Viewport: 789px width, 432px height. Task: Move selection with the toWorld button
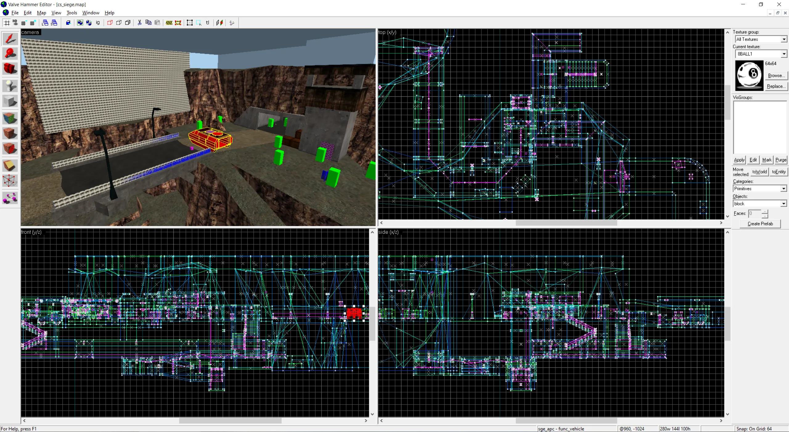coord(759,172)
